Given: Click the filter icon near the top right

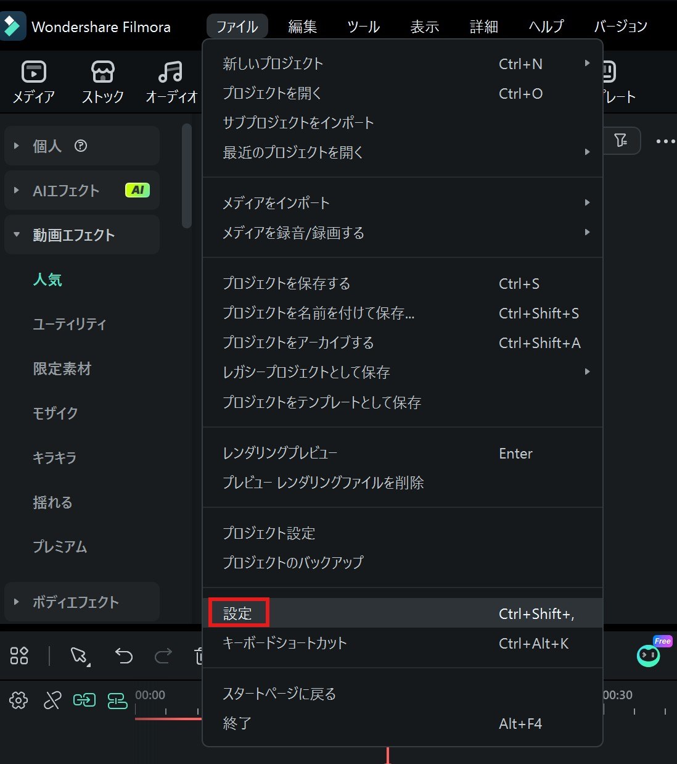Looking at the screenshot, I should pos(620,141).
